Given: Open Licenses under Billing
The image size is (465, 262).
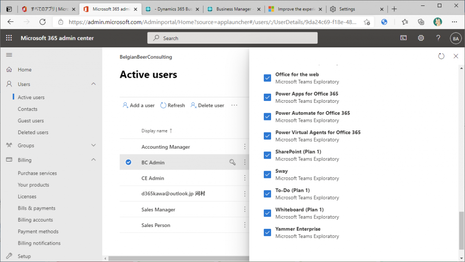Looking at the screenshot, I should tap(27, 196).
